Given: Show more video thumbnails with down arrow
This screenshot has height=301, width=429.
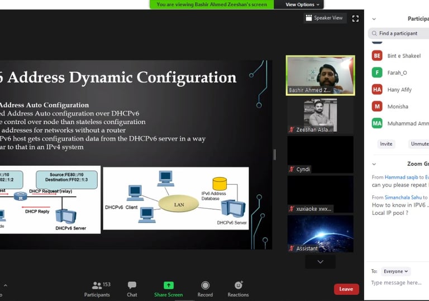Looking at the screenshot, I should pyautogui.click(x=321, y=262).
